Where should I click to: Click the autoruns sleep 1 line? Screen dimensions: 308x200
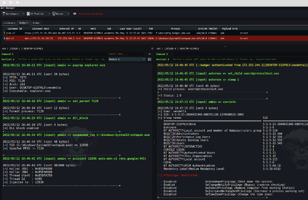point(198,80)
